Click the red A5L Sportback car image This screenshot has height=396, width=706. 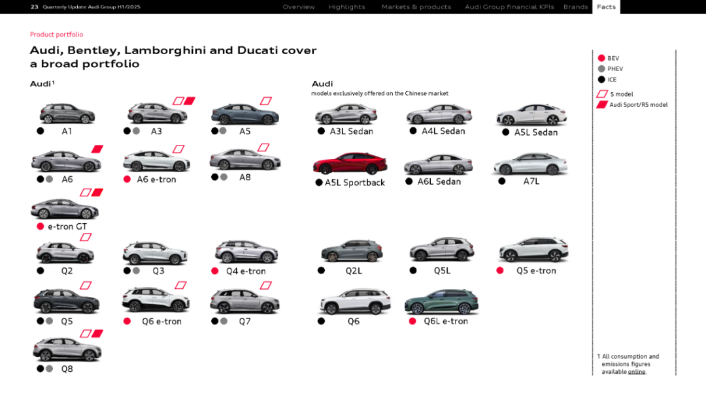tap(350, 164)
